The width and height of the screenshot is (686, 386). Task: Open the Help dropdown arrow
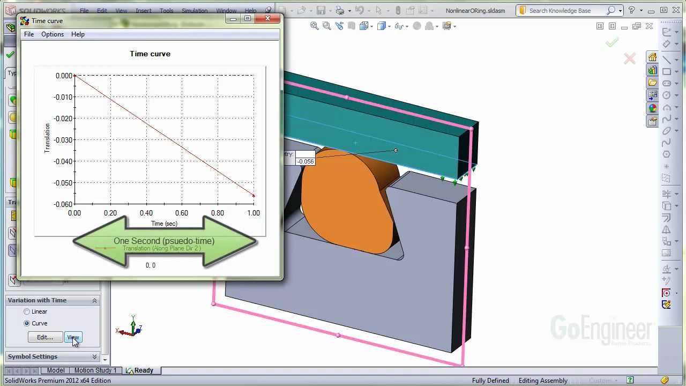click(641, 10)
